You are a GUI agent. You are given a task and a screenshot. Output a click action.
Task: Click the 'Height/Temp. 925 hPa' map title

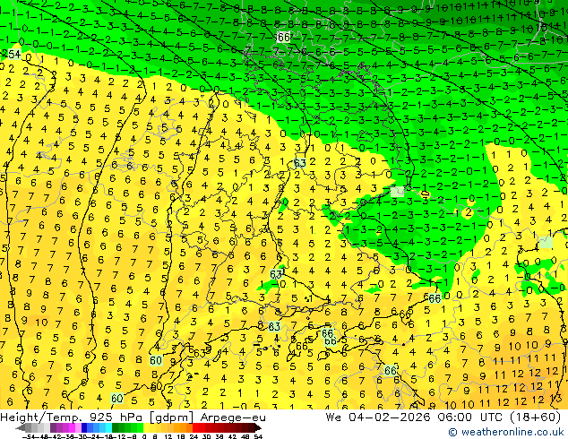click(73, 417)
